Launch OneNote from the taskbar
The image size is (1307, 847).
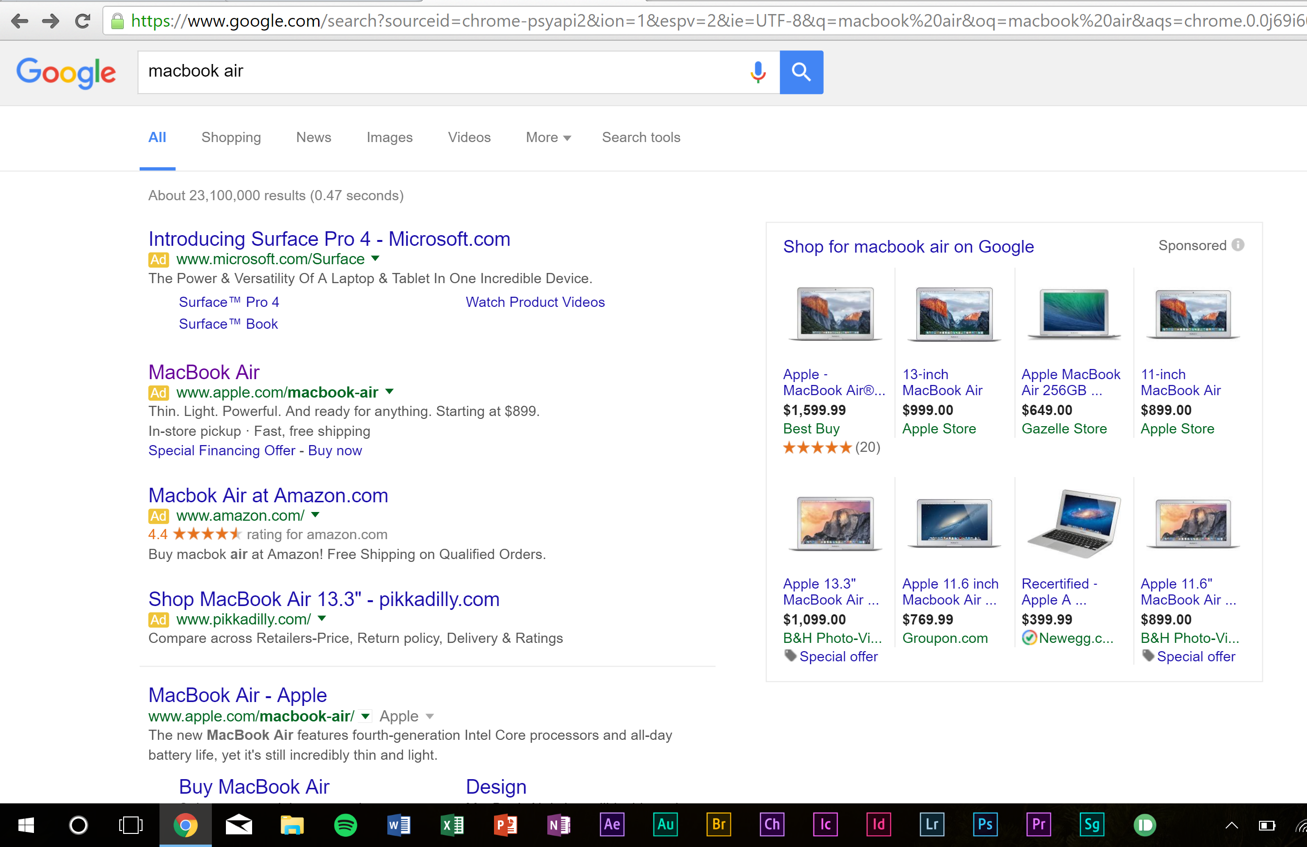558,825
